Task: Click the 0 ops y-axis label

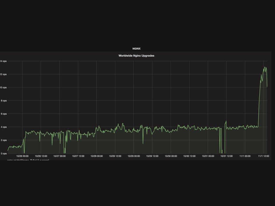Action: (3, 153)
